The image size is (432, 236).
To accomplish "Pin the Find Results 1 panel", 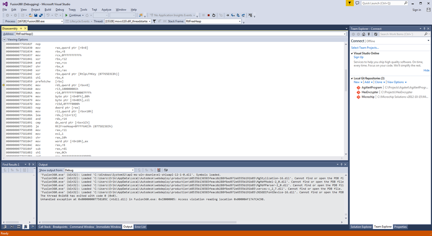I will click(x=29, y=165).
